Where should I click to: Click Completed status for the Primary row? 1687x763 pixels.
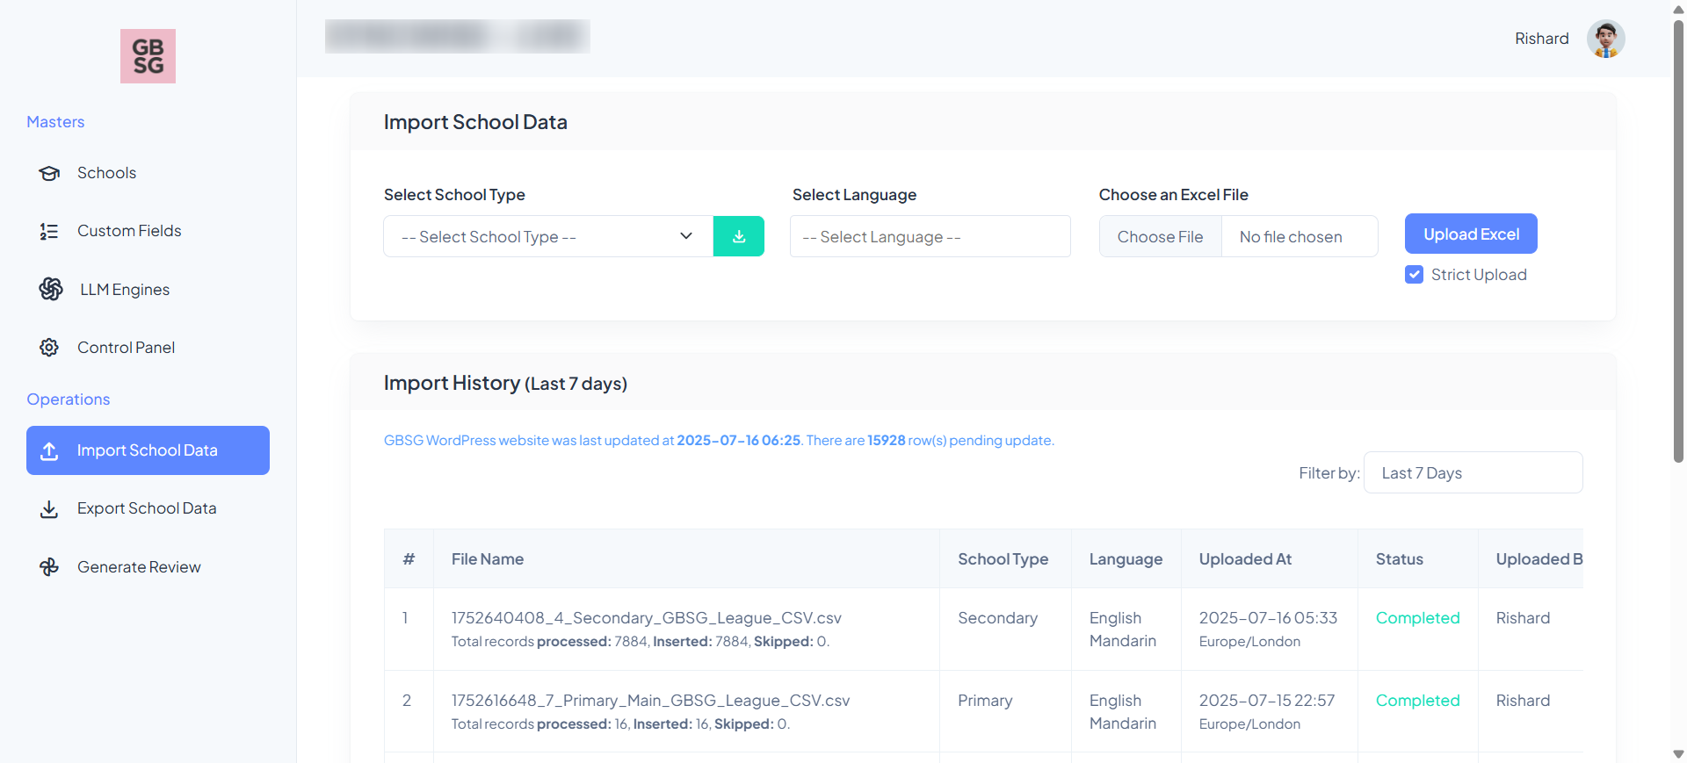1418,701
